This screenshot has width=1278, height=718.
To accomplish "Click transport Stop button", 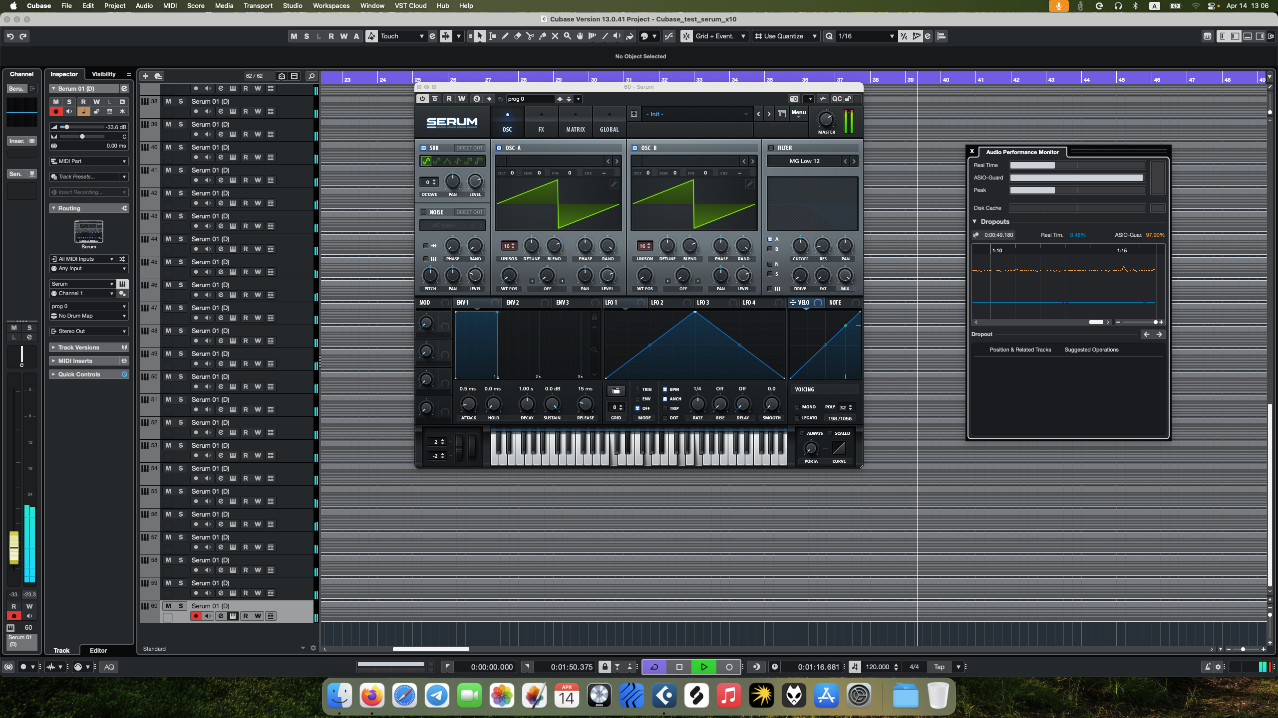I will tap(679, 667).
